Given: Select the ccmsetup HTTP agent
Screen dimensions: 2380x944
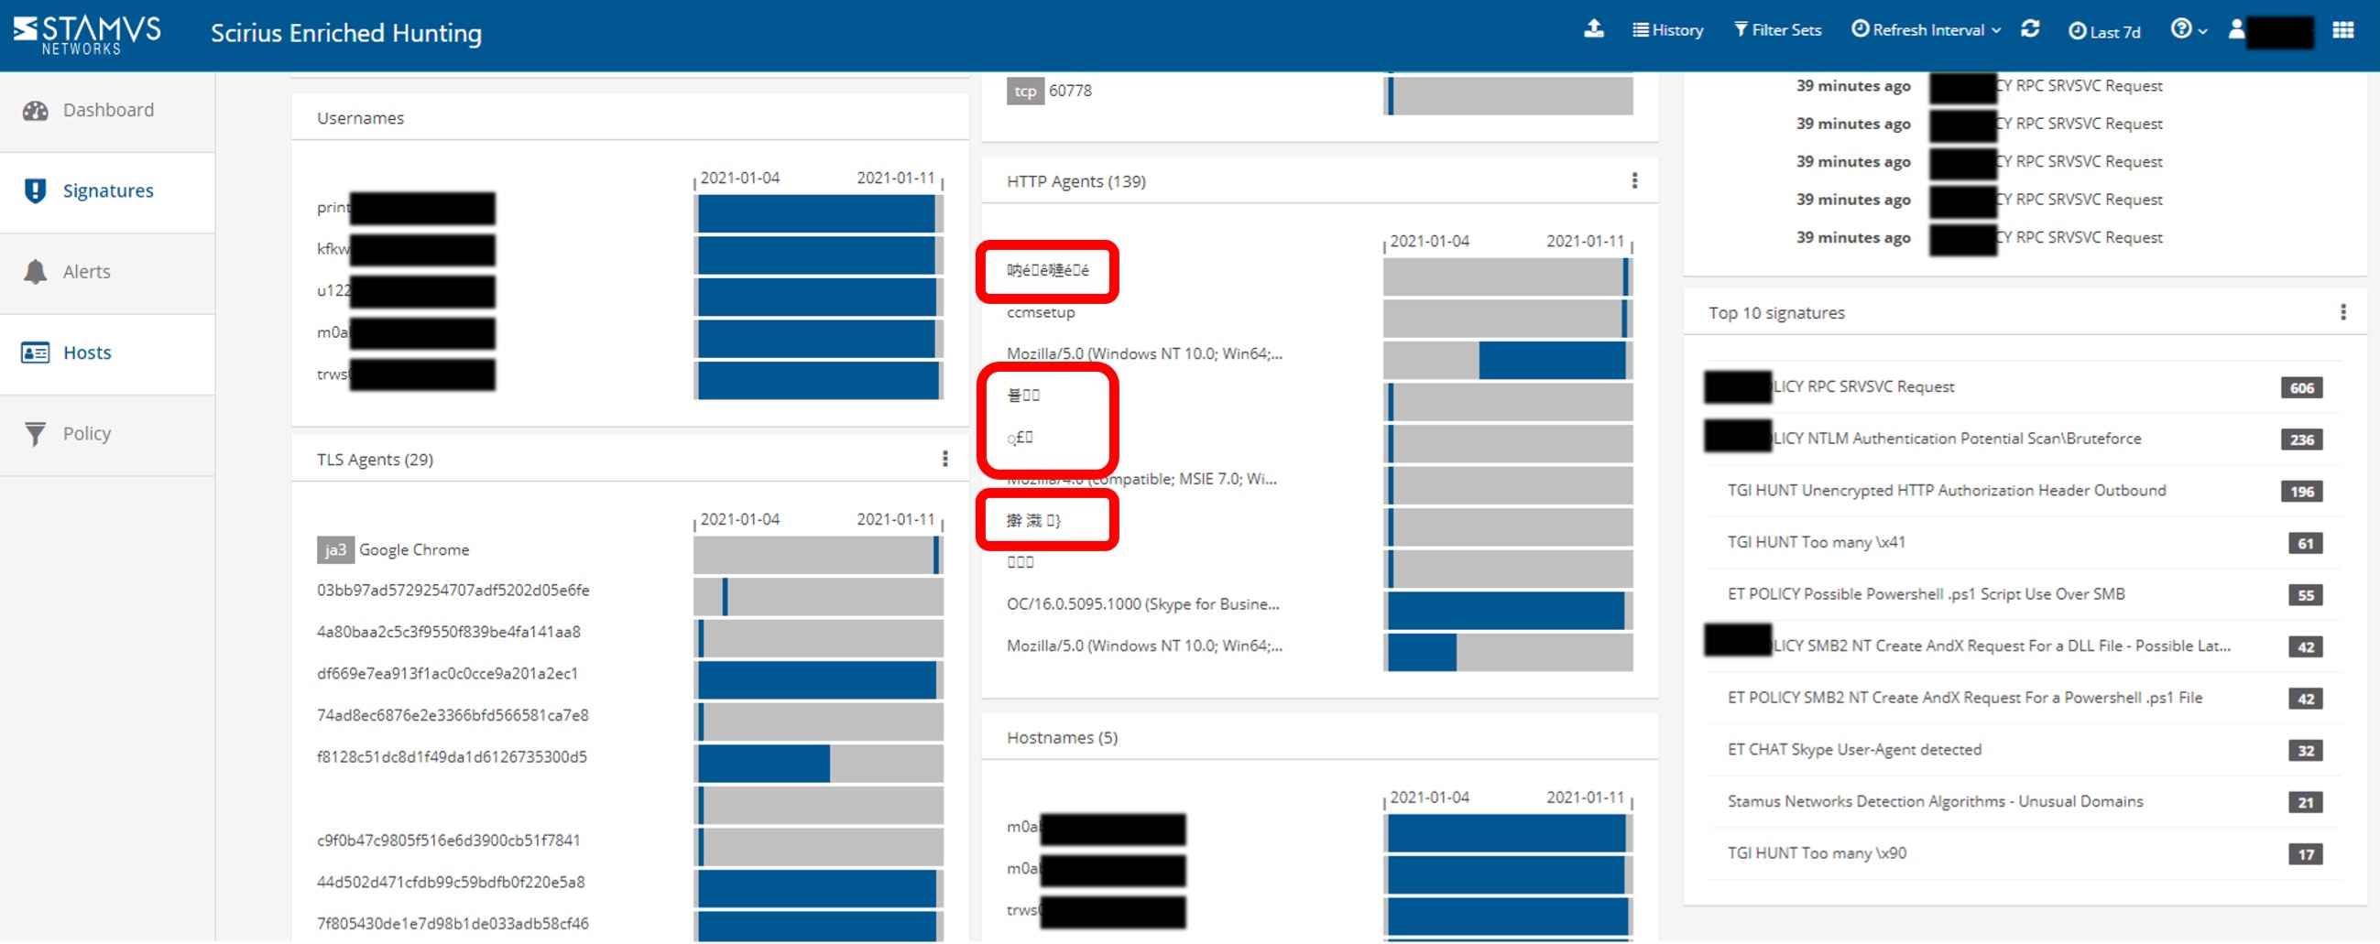Looking at the screenshot, I should click(1041, 312).
